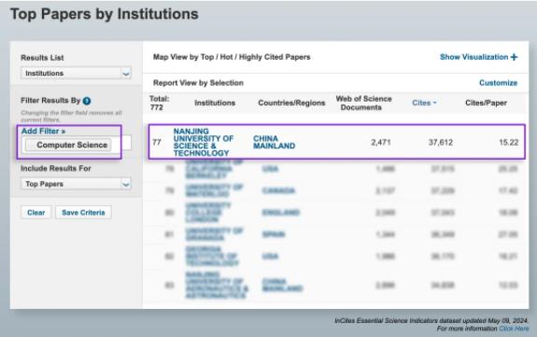Select the Map View by Top Papers heading

[x=232, y=57]
